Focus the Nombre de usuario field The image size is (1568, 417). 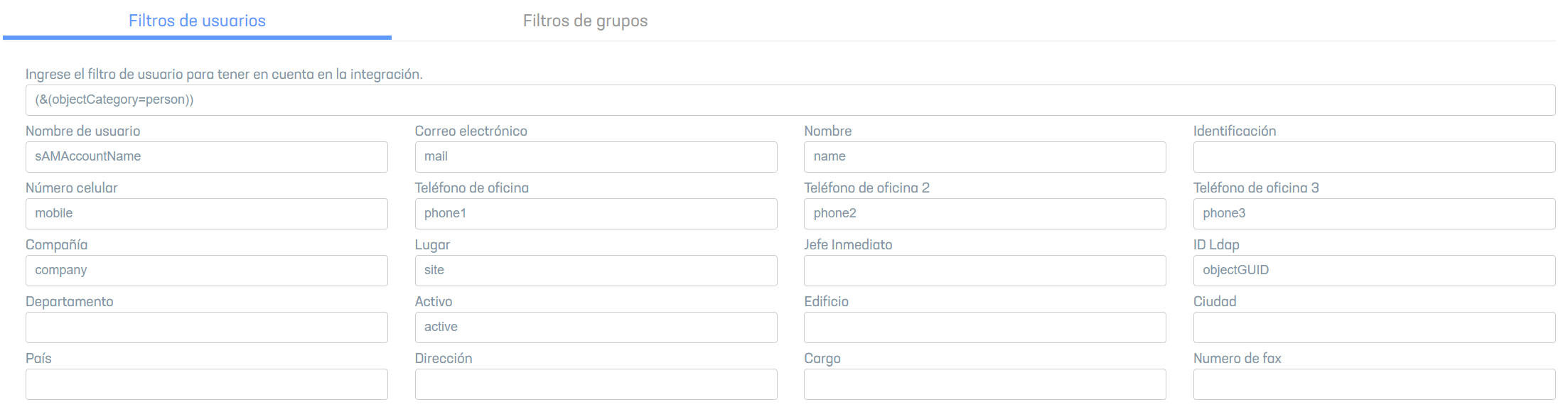coord(206,157)
